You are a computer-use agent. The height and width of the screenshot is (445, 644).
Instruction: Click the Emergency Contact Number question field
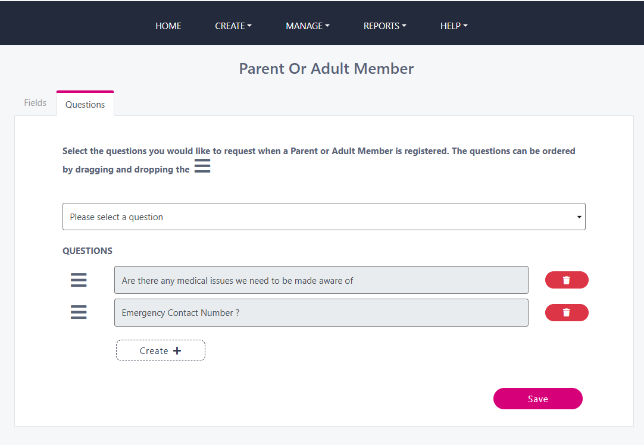(321, 312)
